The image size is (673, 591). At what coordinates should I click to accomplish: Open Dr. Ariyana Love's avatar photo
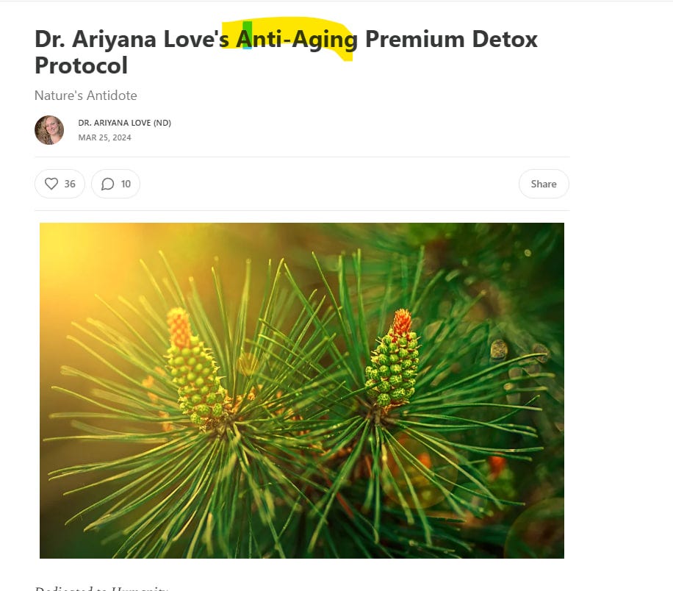pyautogui.click(x=49, y=129)
